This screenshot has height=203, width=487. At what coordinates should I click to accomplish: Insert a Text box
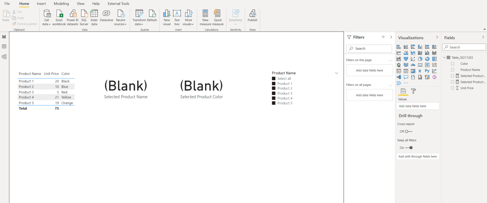(177, 18)
